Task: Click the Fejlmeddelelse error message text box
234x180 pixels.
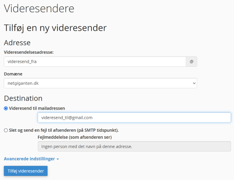Action: [134, 146]
